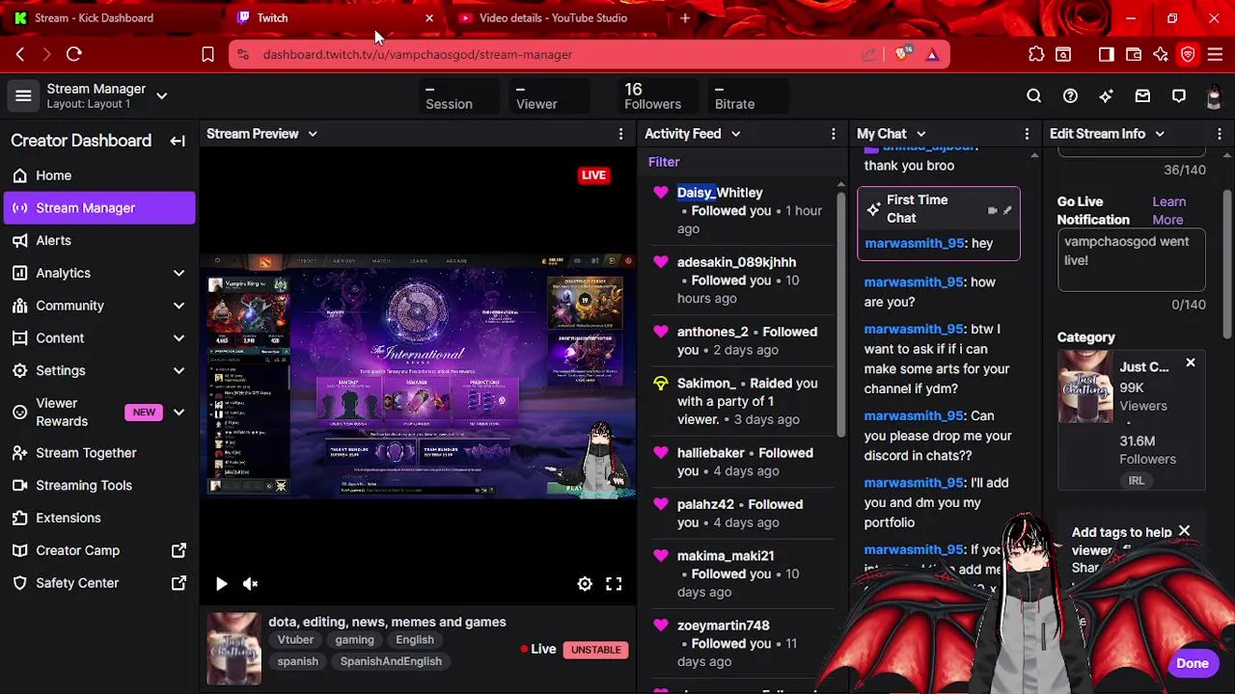Open the user avatar menu
This screenshot has height=694, width=1235.
point(1215,95)
